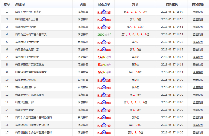Viewport: 209px width, 136px height.
Task: Click the 360 search logo in row 4
Action: [104, 35]
